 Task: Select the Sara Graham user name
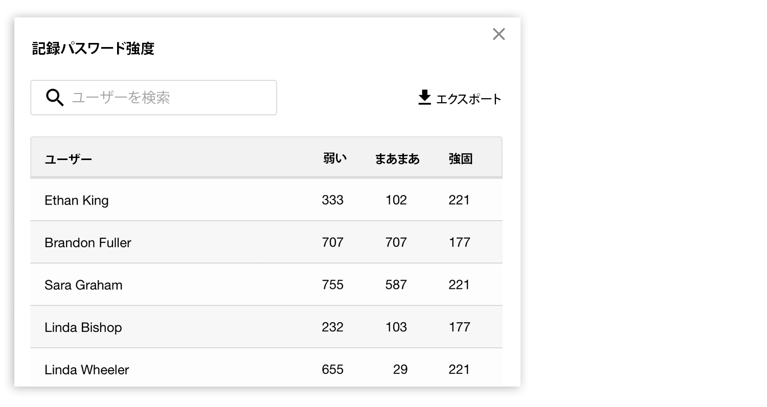point(83,285)
